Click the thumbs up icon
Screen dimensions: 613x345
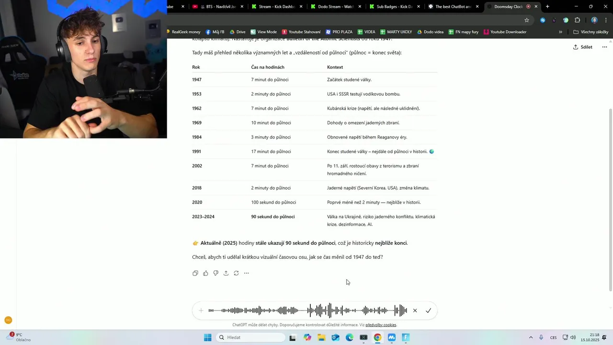coord(205,273)
